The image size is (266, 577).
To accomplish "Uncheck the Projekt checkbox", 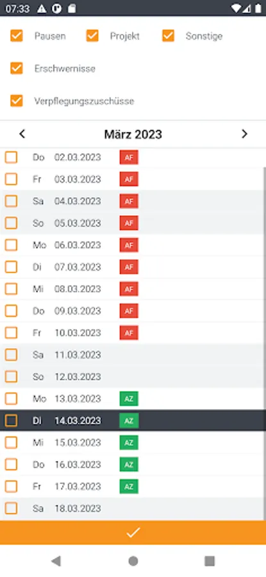I will point(92,36).
